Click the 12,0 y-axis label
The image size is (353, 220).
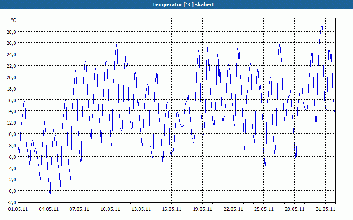[11, 123]
